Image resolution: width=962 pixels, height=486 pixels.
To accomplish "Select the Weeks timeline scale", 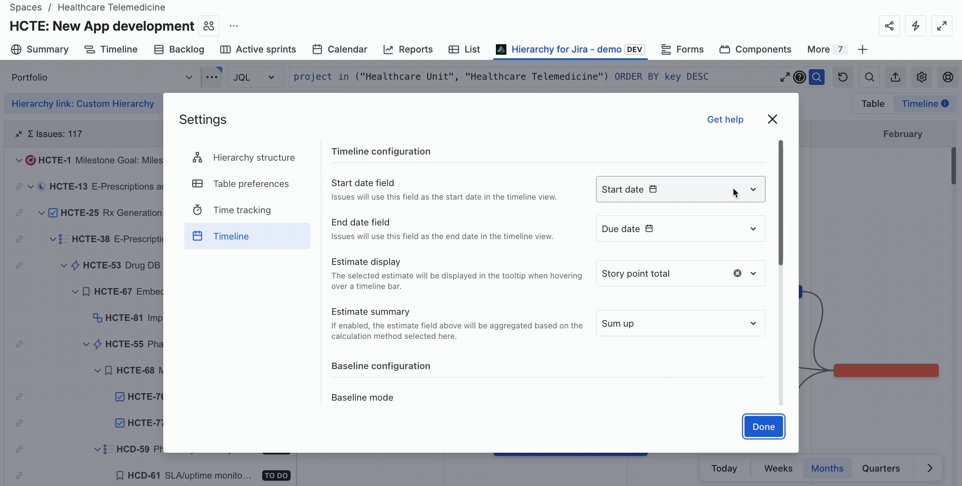I will tap(778, 468).
